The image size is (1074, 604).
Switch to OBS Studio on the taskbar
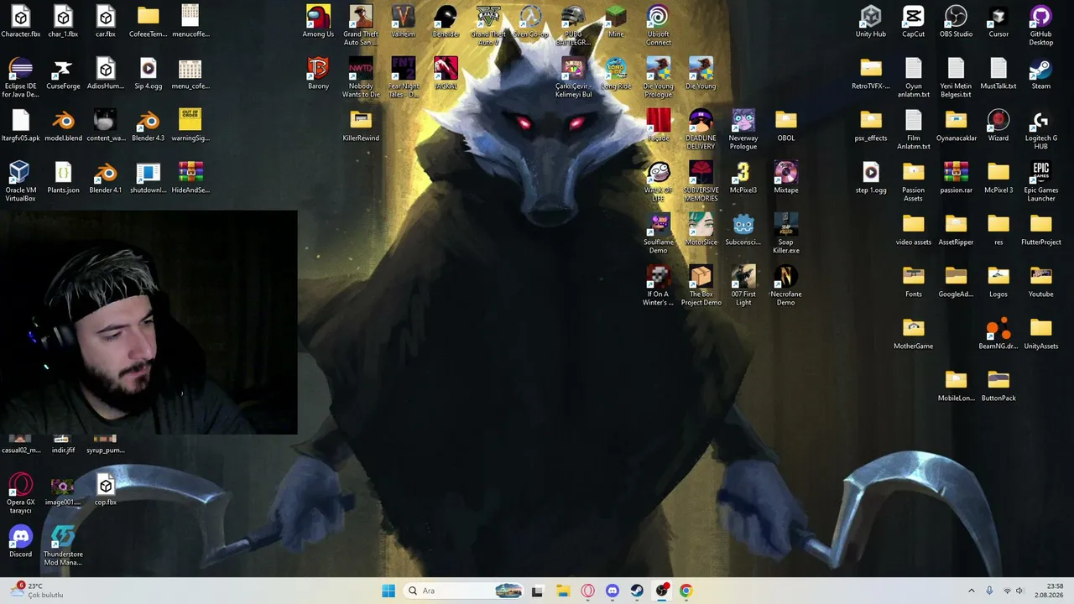pos(662,591)
